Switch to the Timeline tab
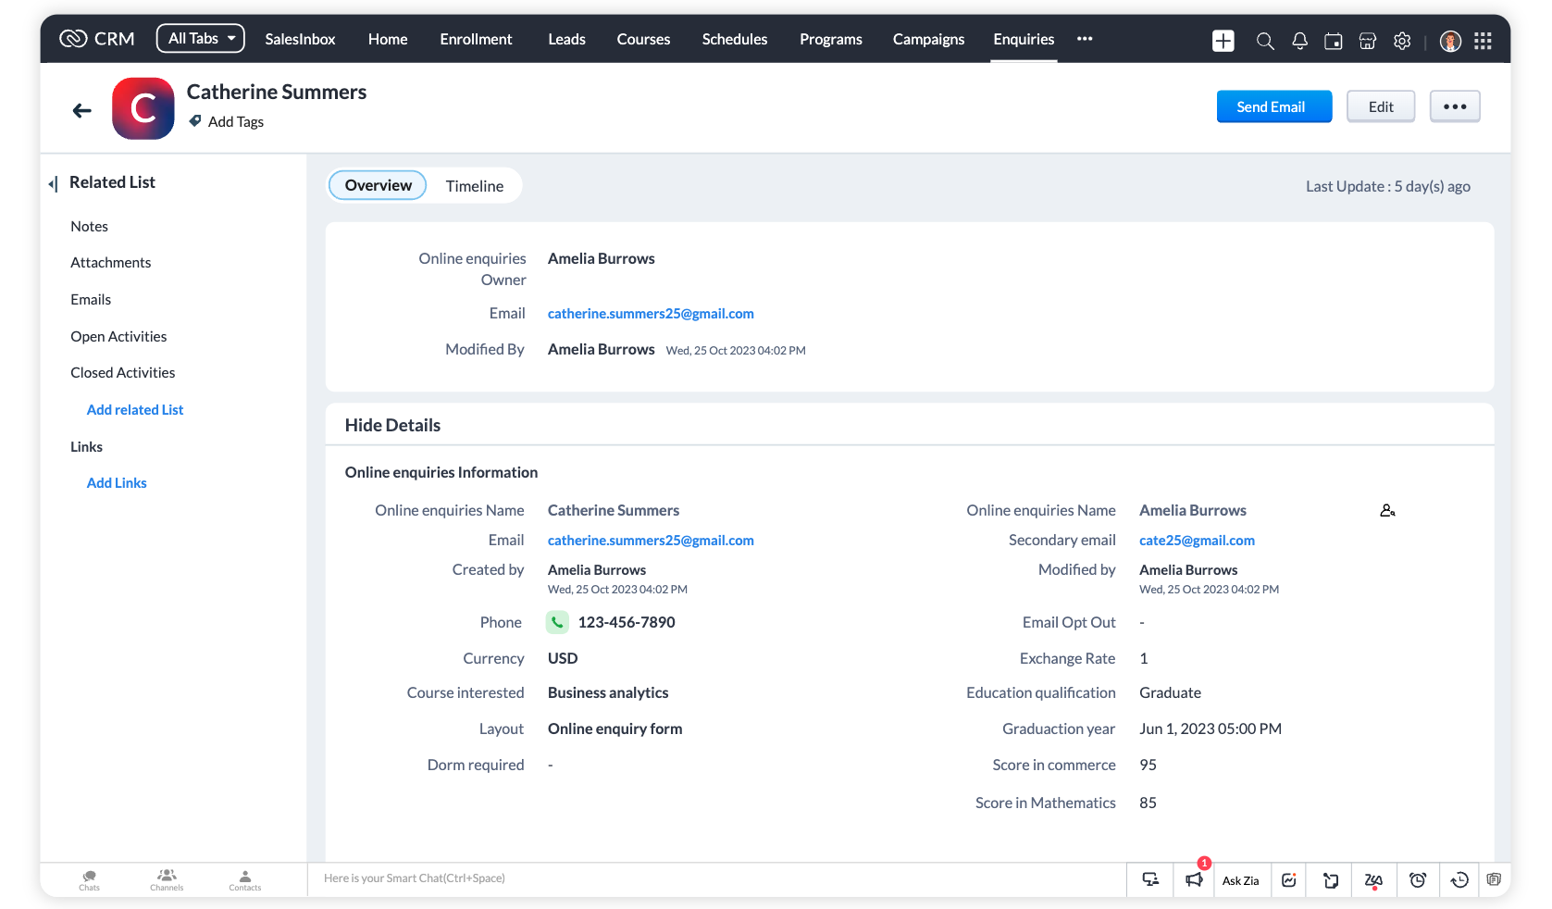Image resolution: width=1552 pixels, height=909 pixels. click(475, 186)
